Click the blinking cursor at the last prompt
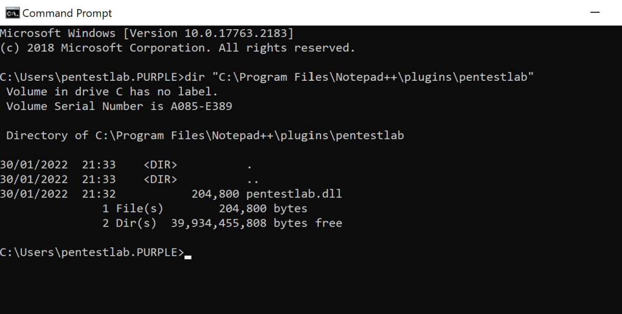The height and width of the screenshot is (314, 622). [188, 256]
